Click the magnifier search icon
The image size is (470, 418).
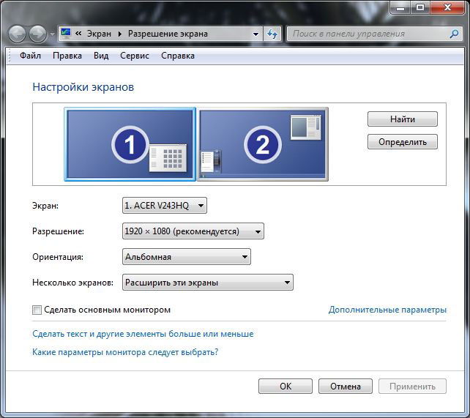pyautogui.click(x=454, y=34)
